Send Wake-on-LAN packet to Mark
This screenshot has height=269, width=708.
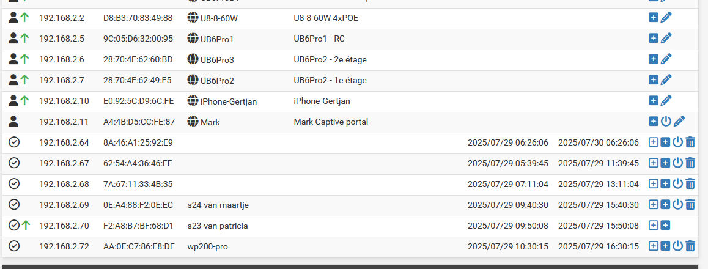[666, 122]
